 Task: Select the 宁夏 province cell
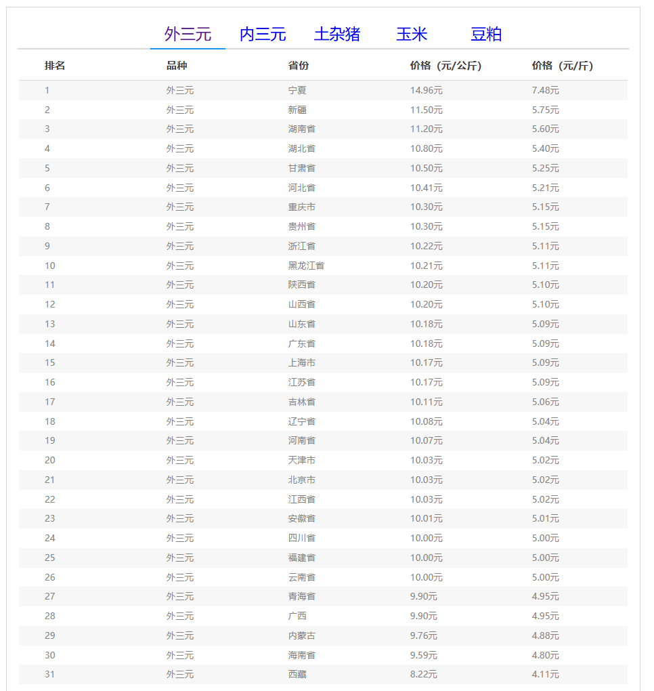(x=297, y=90)
